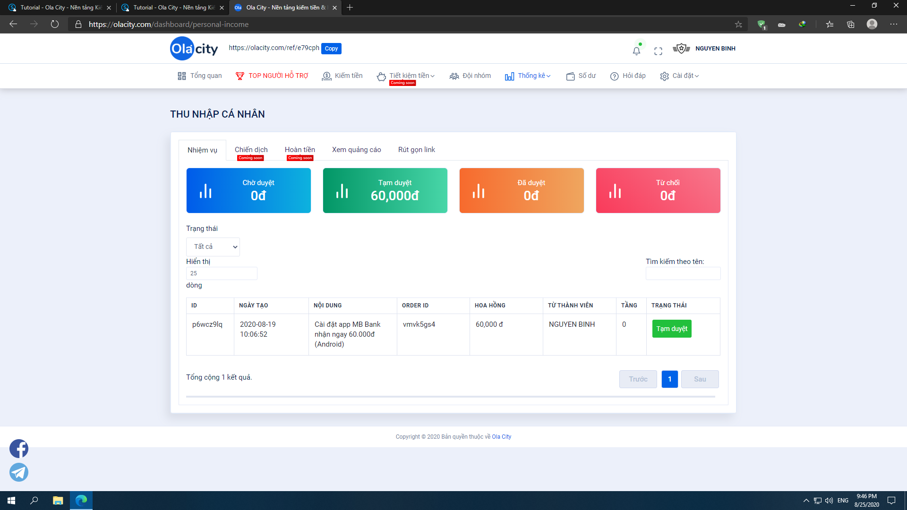Click the Copy referral link button
The image size is (907, 510).
pos(331,49)
